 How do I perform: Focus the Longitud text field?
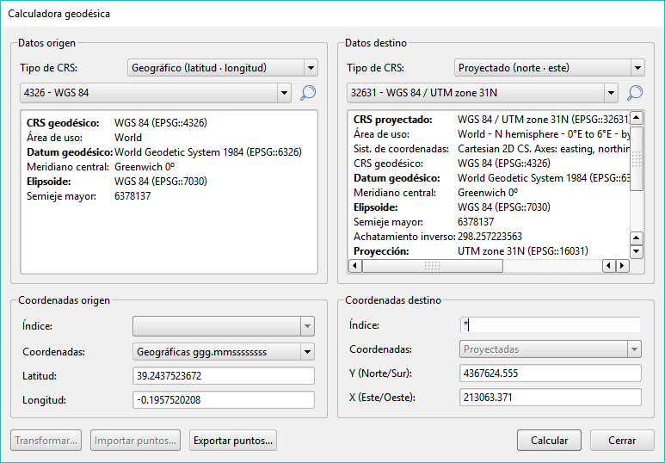[224, 400]
